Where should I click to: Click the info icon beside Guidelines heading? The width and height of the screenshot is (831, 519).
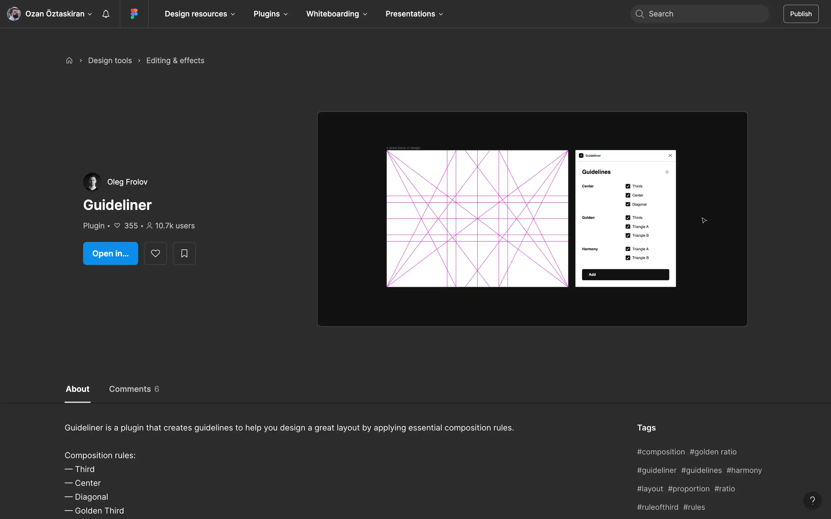click(x=667, y=172)
